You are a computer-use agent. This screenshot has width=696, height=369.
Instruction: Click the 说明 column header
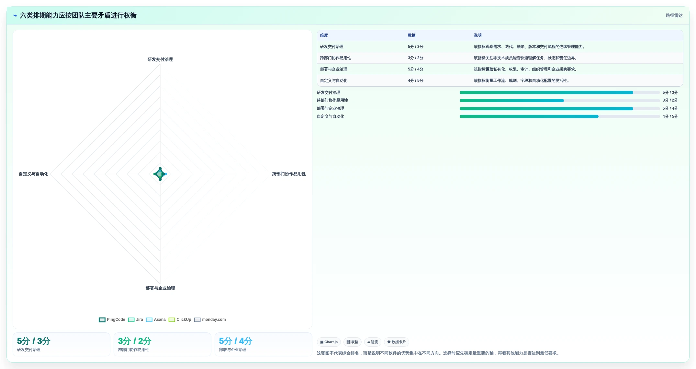[x=478, y=35]
